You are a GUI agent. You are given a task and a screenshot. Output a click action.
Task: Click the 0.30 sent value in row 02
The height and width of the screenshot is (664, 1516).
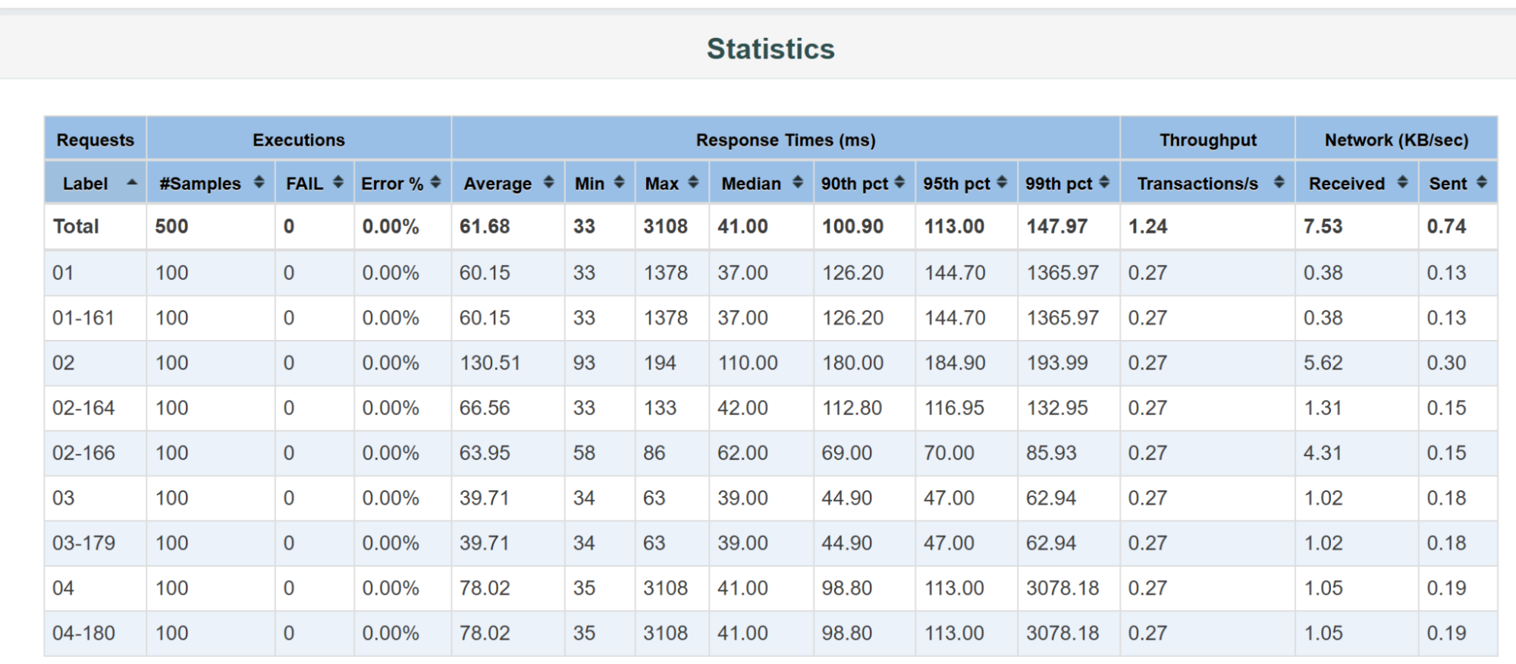tap(1446, 363)
